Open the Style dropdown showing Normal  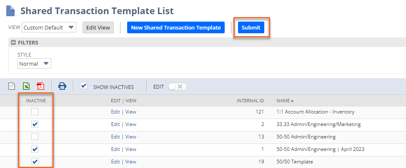[x=34, y=64]
